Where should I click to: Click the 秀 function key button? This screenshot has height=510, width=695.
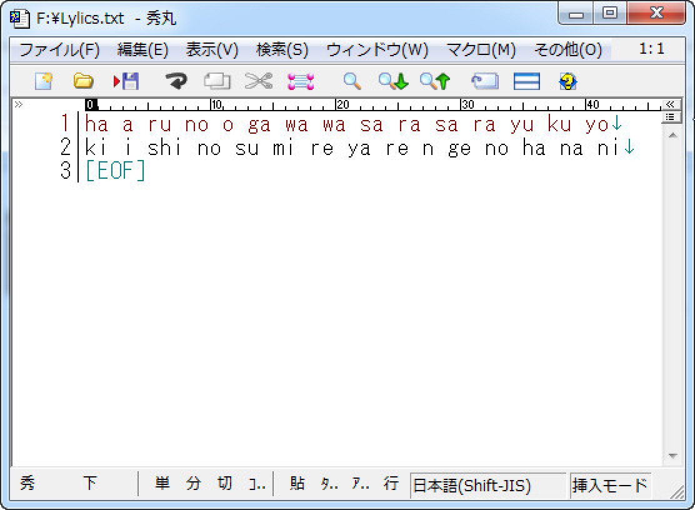pos(27,483)
